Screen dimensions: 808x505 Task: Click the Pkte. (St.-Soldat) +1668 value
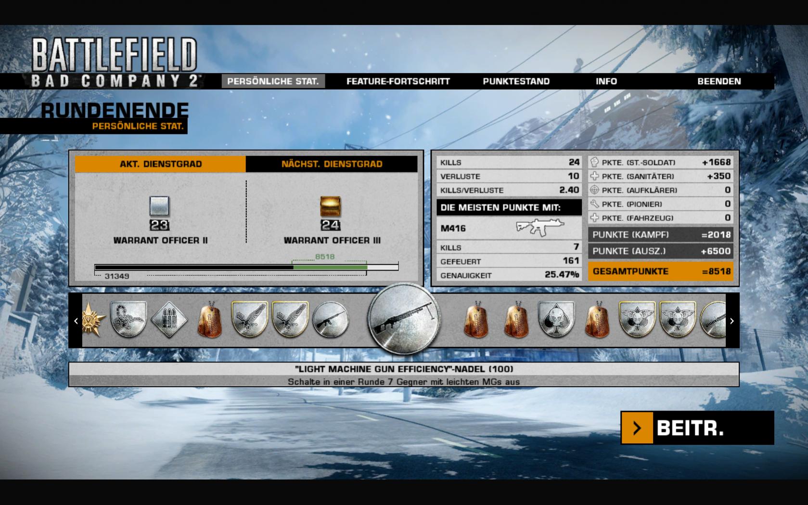tap(717, 162)
